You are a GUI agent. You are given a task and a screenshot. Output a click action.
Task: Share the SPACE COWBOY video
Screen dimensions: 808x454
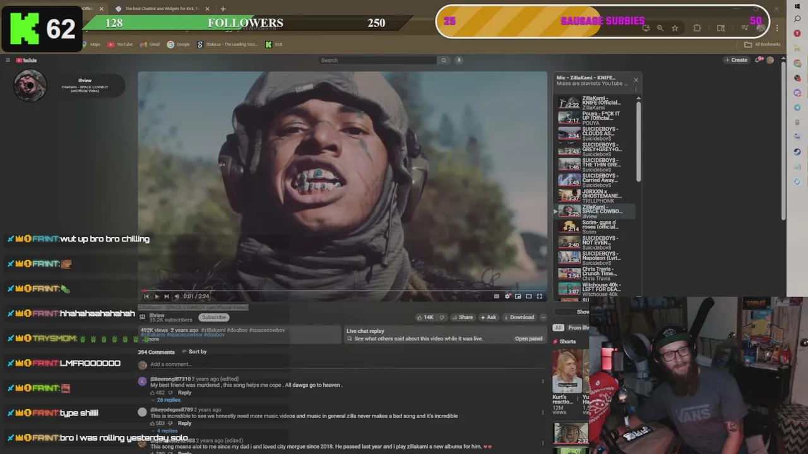(x=463, y=317)
